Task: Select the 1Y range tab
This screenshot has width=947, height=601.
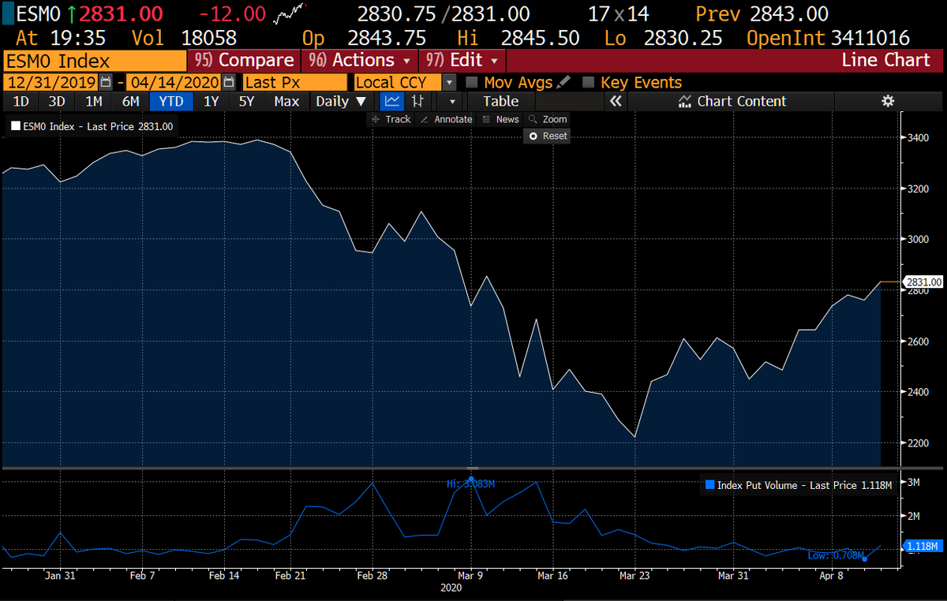Action: [211, 101]
